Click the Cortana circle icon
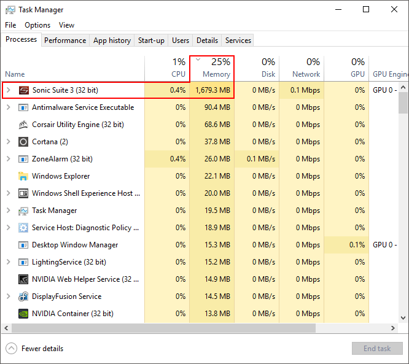 pos(23,142)
